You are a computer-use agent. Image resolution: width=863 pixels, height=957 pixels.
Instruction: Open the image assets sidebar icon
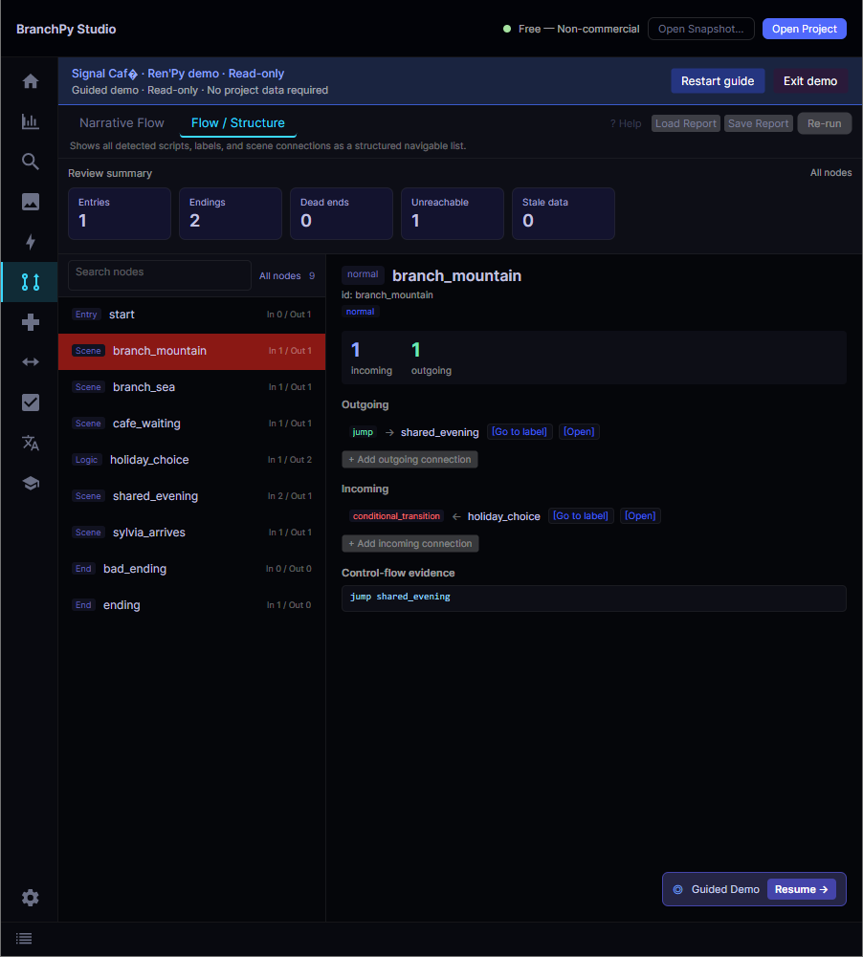(x=30, y=202)
